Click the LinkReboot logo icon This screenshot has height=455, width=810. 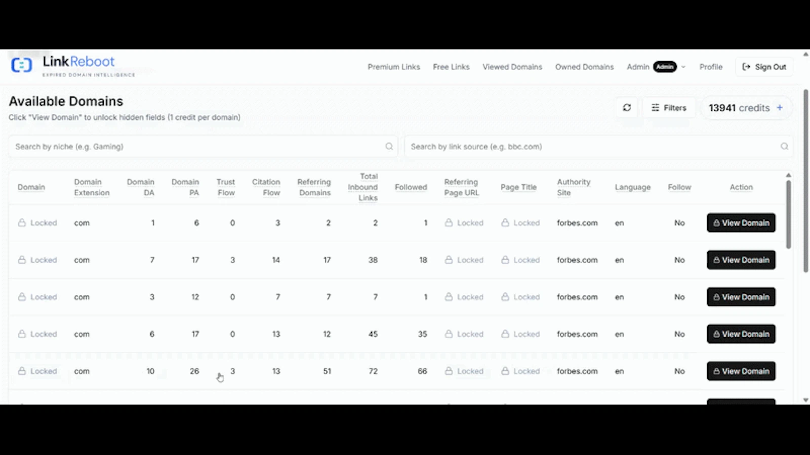pyautogui.click(x=22, y=65)
